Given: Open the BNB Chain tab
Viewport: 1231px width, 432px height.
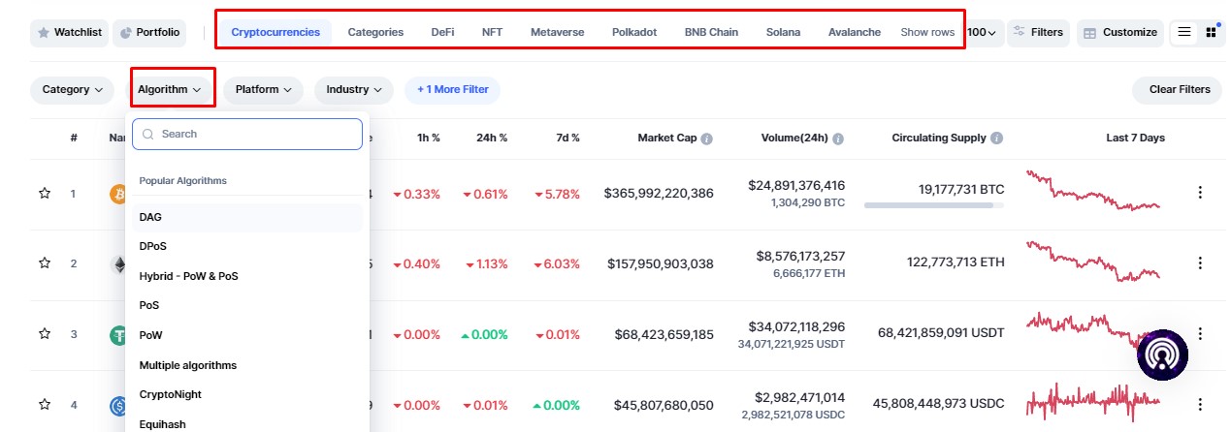Looking at the screenshot, I should click(711, 32).
